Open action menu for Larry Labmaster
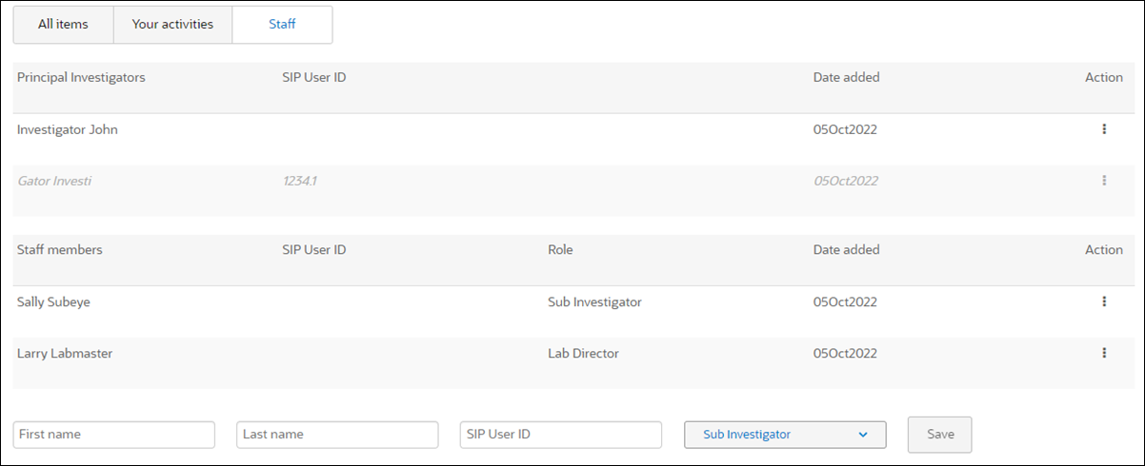The height and width of the screenshot is (466, 1145). click(1104, 353)
